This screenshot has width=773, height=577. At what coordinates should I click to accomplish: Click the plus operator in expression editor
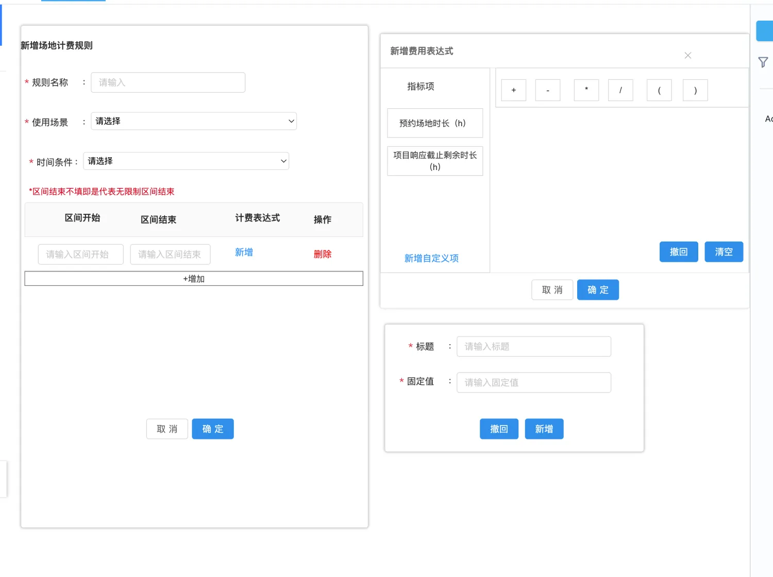[x=513, y=90]
